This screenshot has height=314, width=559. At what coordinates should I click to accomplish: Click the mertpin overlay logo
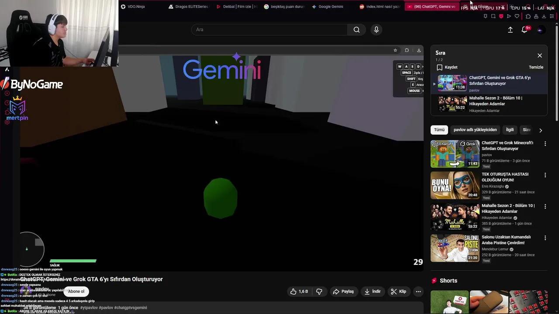click(17, 109)
